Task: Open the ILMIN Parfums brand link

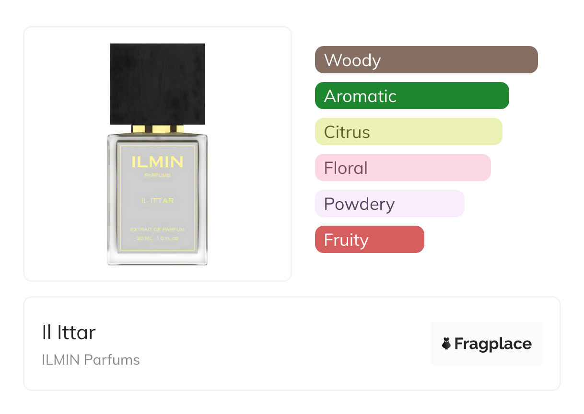Action: tap(91, 360)
